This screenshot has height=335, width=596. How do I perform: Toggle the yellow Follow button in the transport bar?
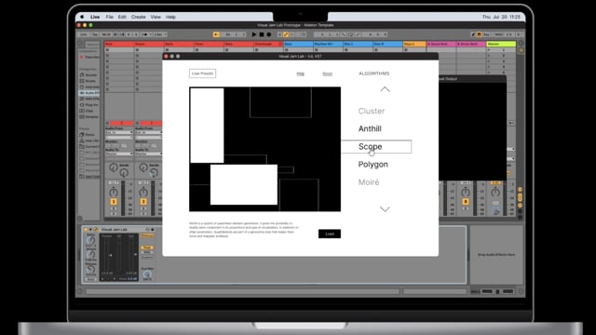[216, 34]
